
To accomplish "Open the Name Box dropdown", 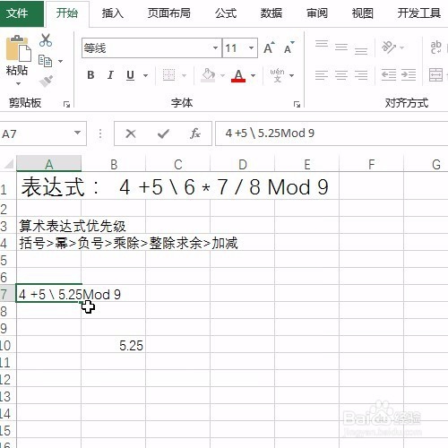I will coord(77,133).
